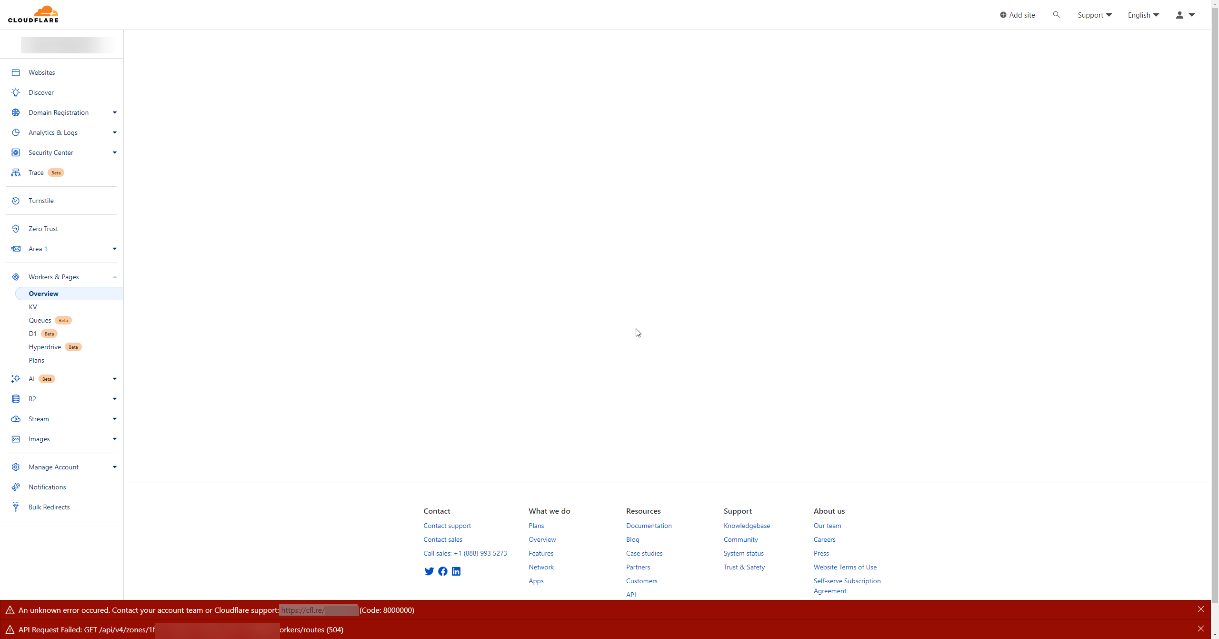The image size is (1219, 639).
Task: Open the English language dropdown
Action: coord(1143,15)
